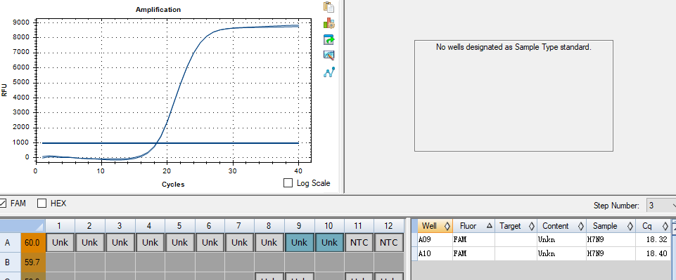Sort results by the Cq column header

tap(653, 226)
